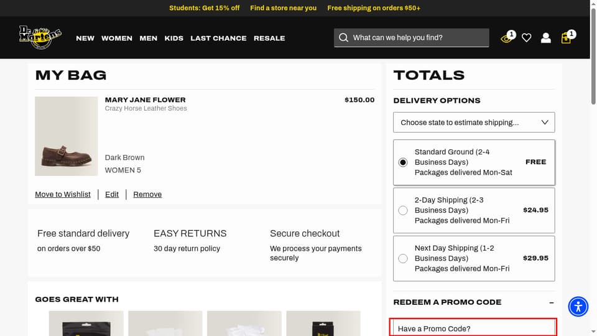
Task: Open the MEN menu
Action: [x=148, y=38]
